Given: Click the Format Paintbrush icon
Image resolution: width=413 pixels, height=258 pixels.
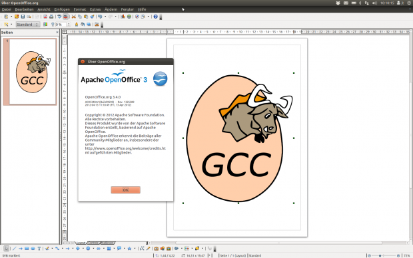Looking at the screenshot, I should (92, 17).
